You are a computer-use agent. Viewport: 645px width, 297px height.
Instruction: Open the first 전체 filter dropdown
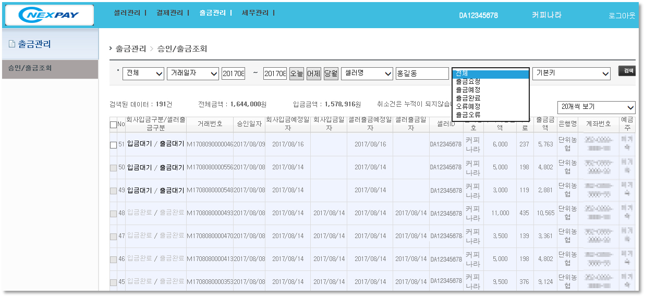[143, 74]
